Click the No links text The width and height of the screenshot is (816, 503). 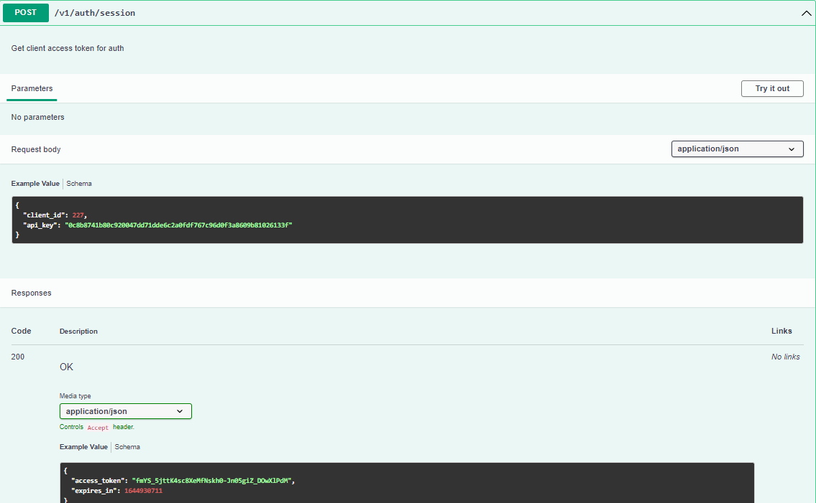[785, 357]
